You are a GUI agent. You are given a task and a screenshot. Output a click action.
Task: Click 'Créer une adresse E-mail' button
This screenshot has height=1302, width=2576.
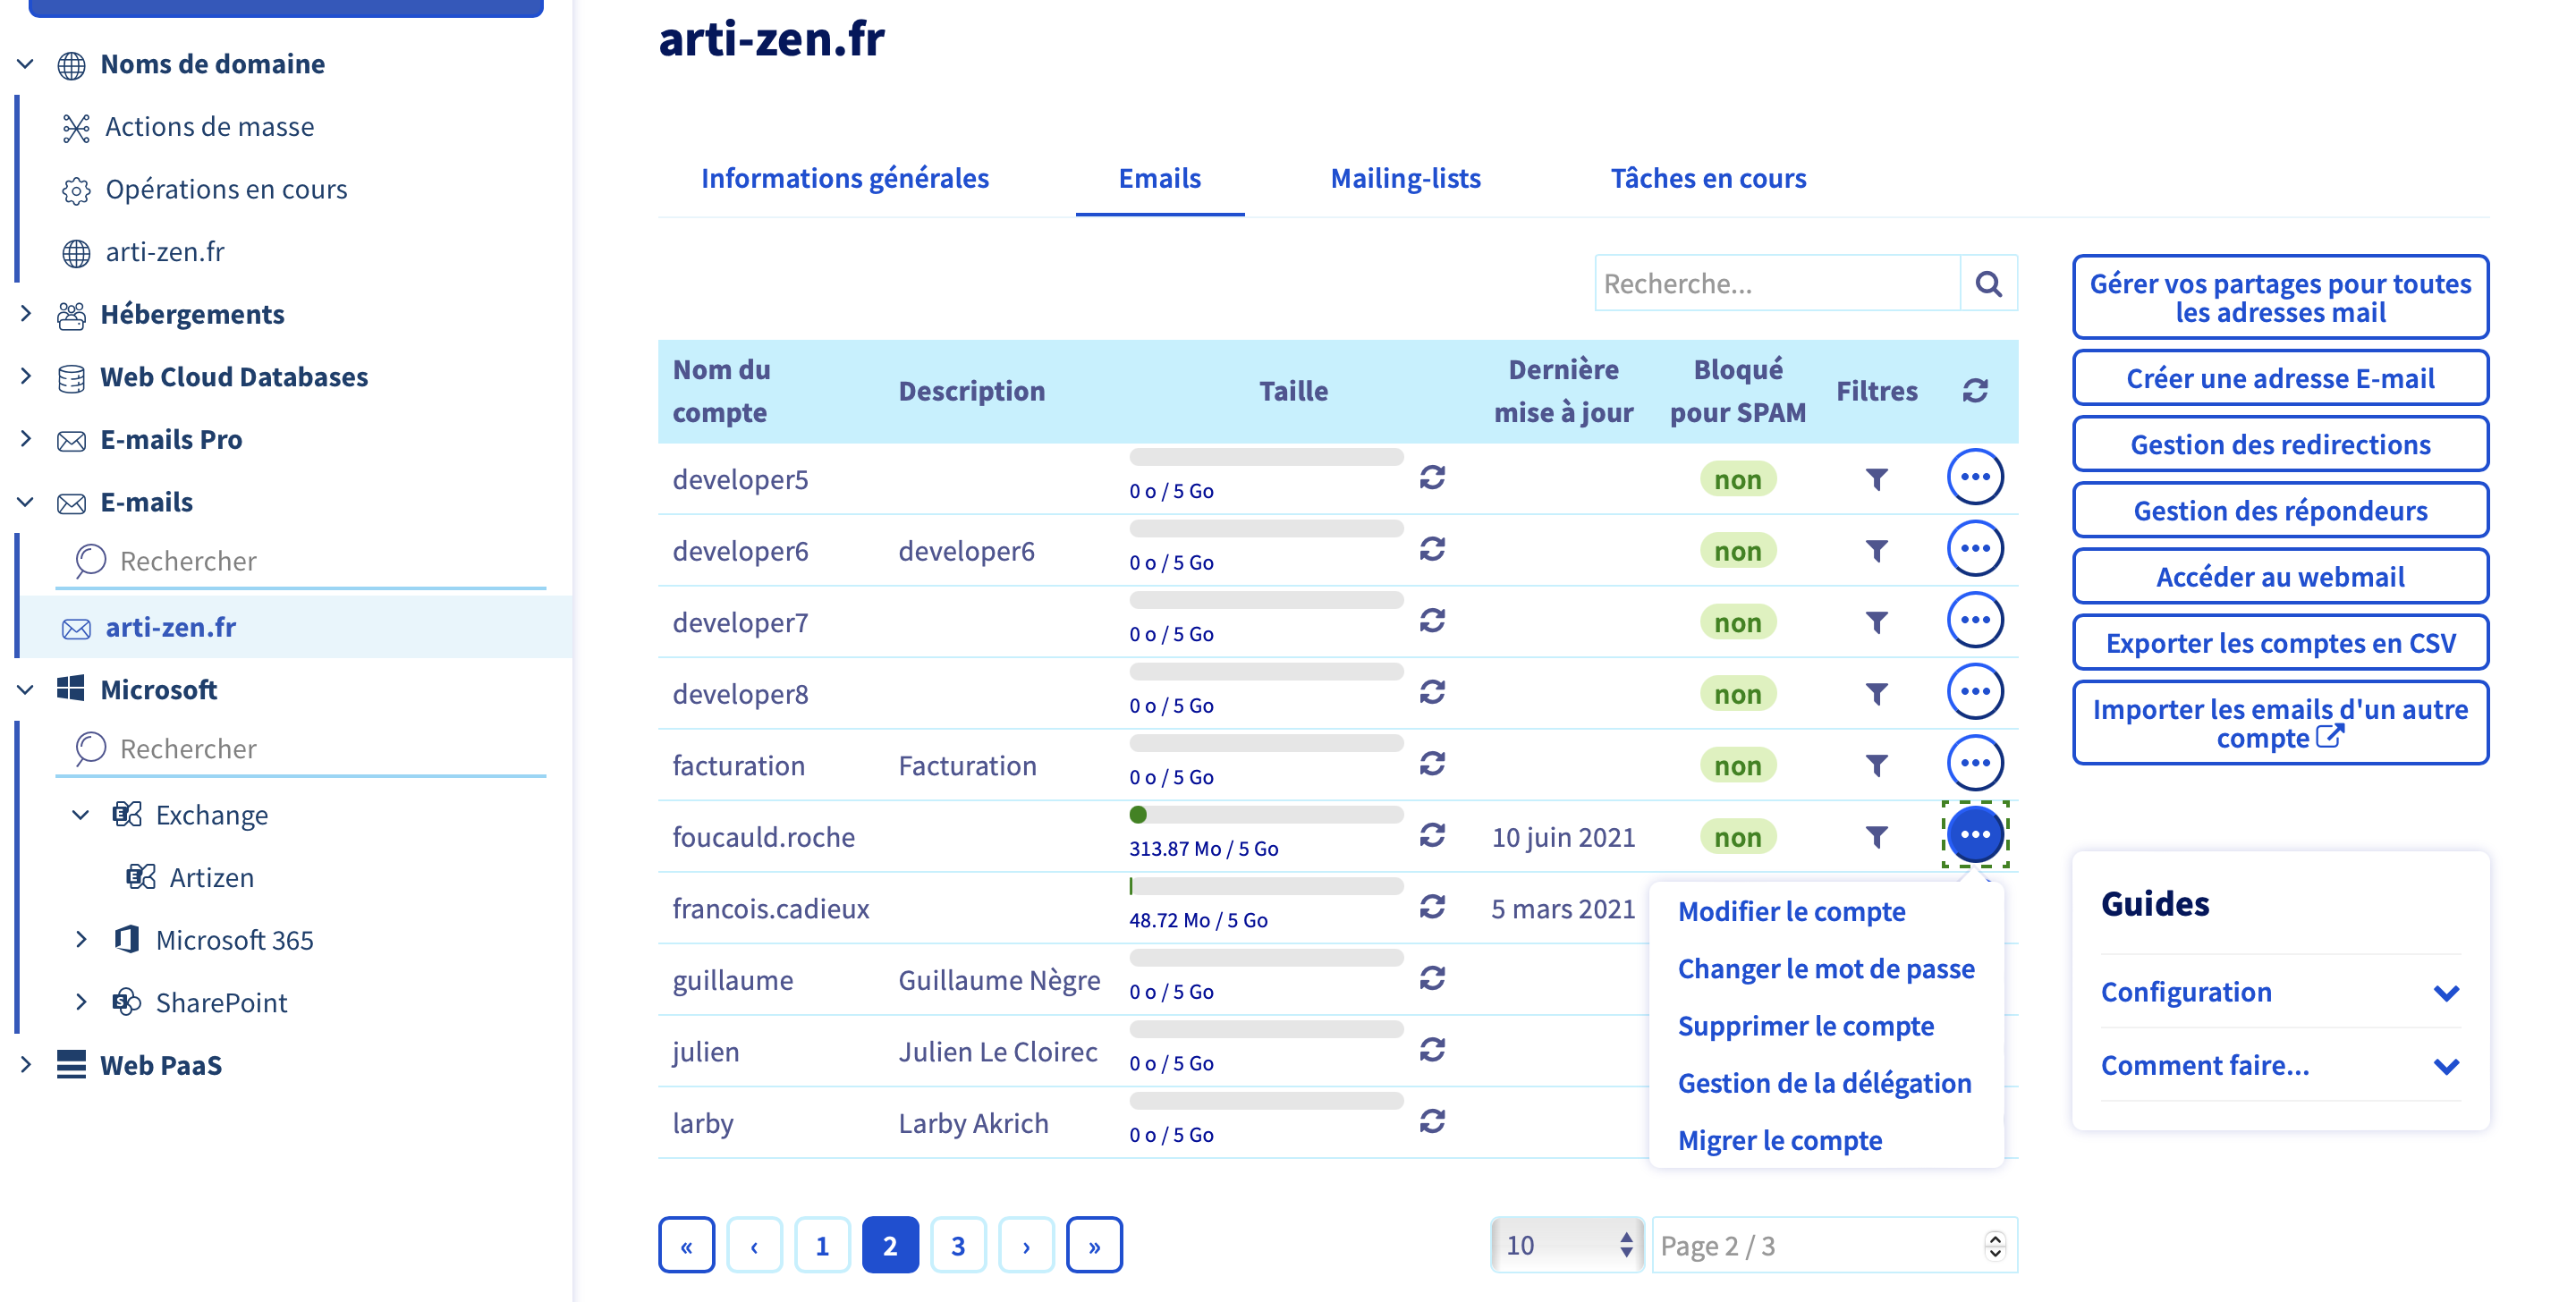tap(2279, 379)
